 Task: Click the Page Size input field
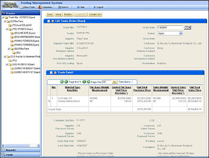click(x=107, y=82)
